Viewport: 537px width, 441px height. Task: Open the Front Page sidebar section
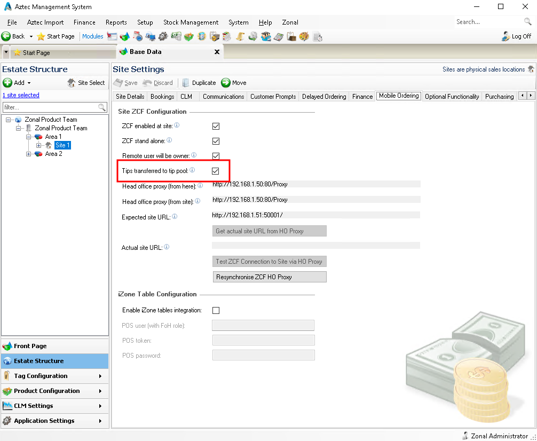click(x=55, y=346)
